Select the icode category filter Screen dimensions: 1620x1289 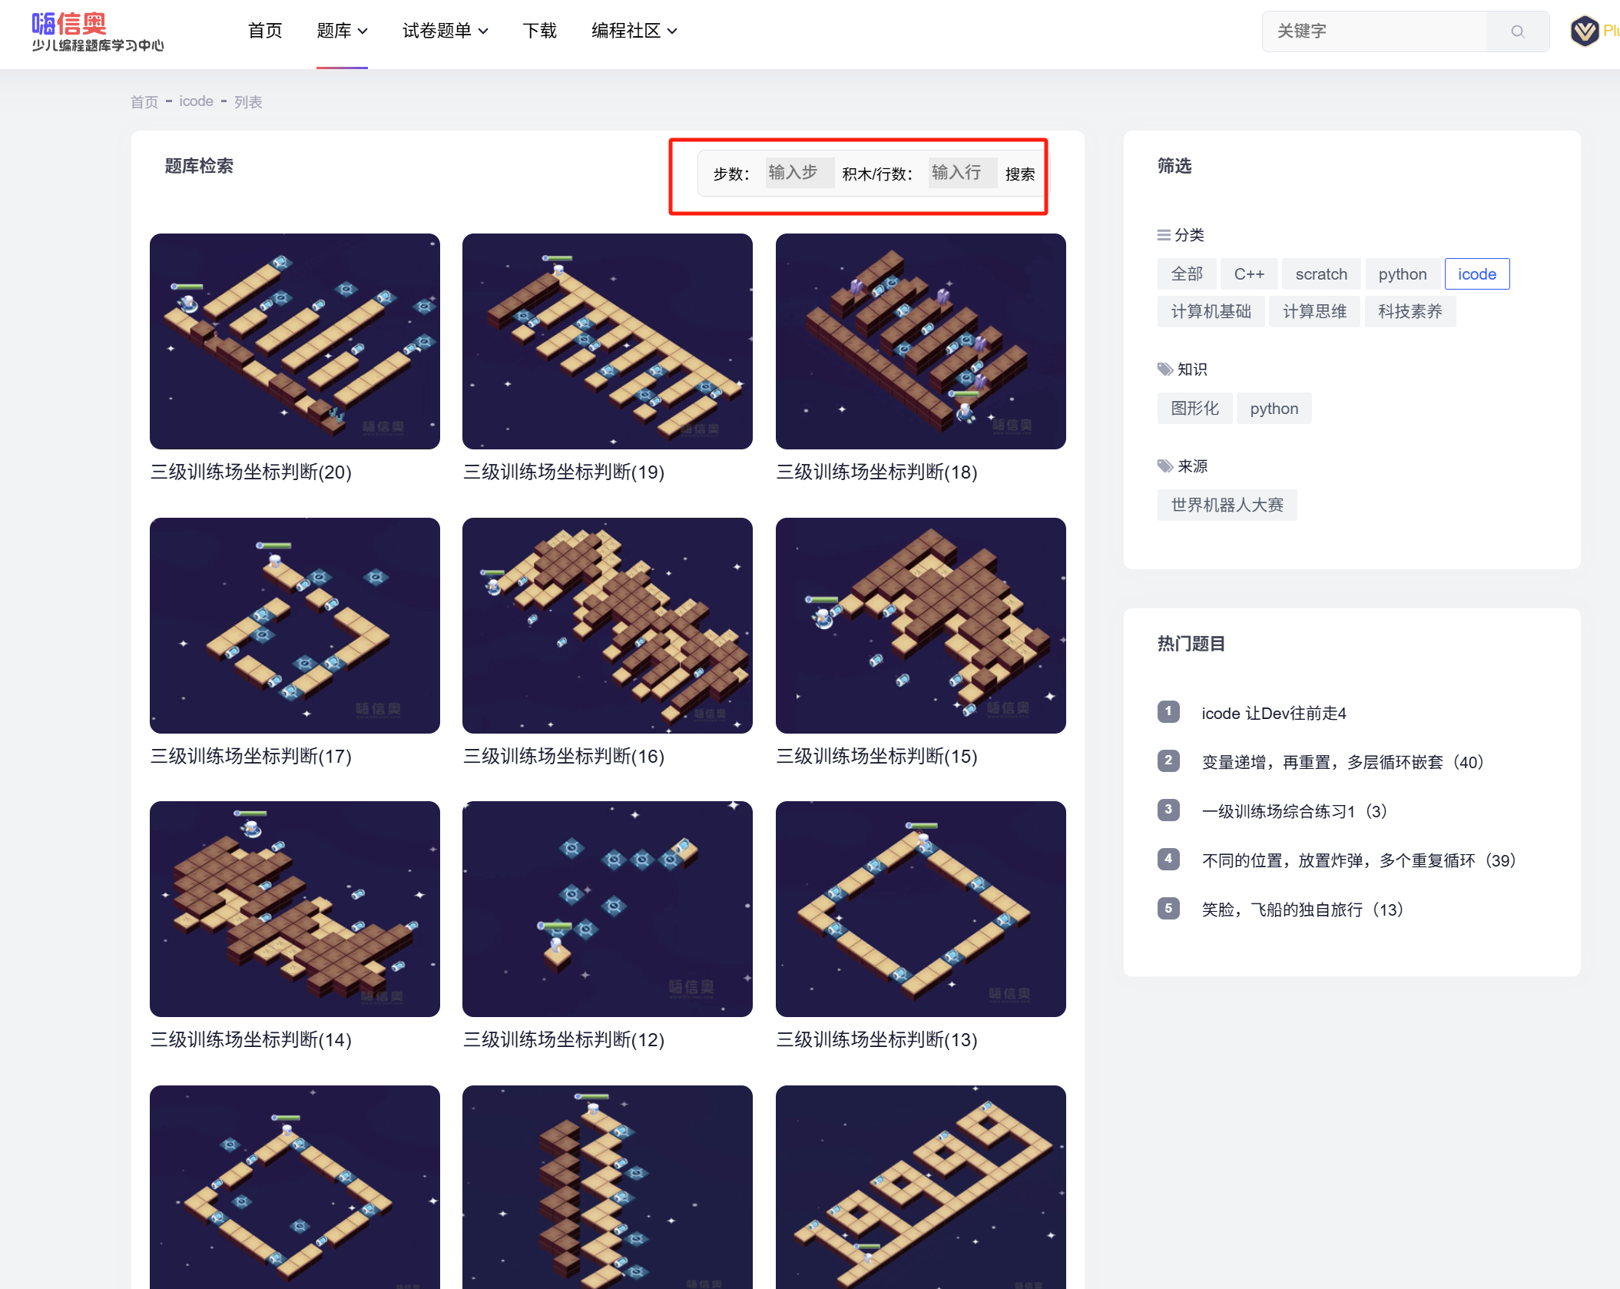[1476, 274]
